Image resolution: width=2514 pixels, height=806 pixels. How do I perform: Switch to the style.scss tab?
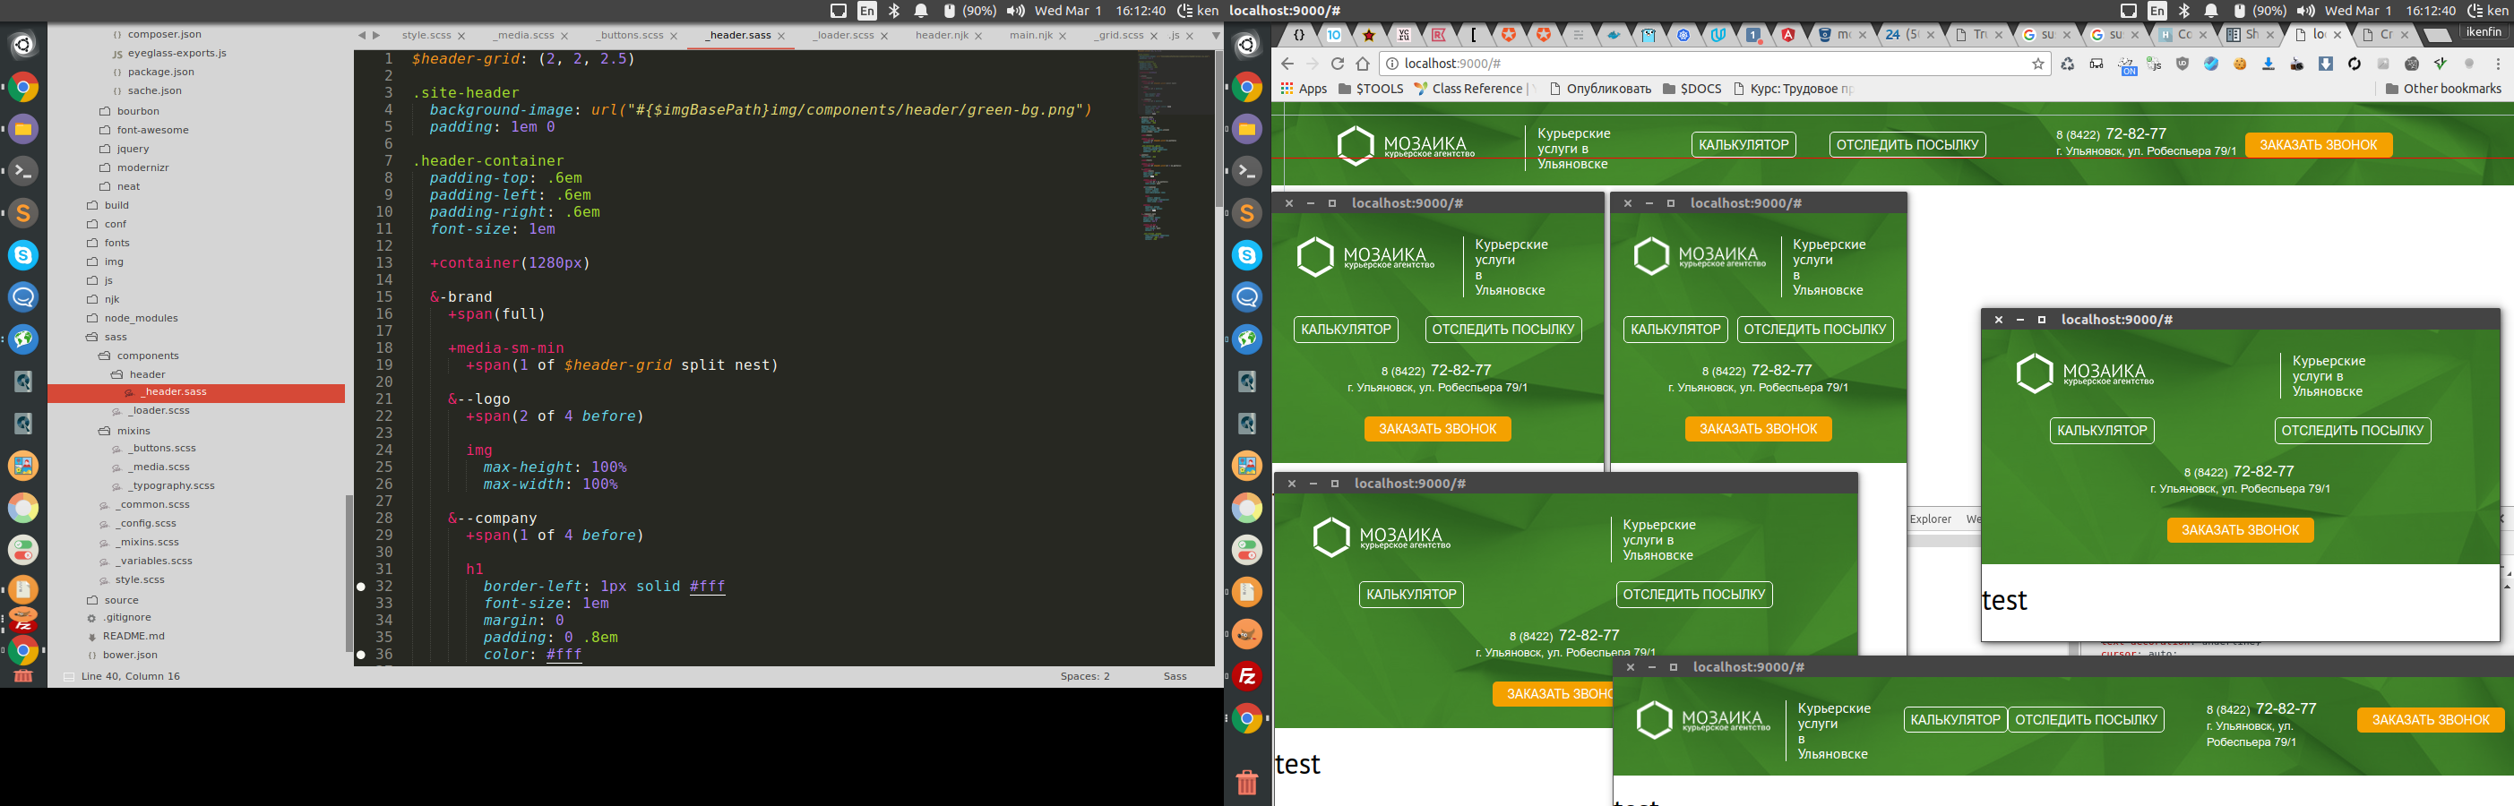pos(426,35)
